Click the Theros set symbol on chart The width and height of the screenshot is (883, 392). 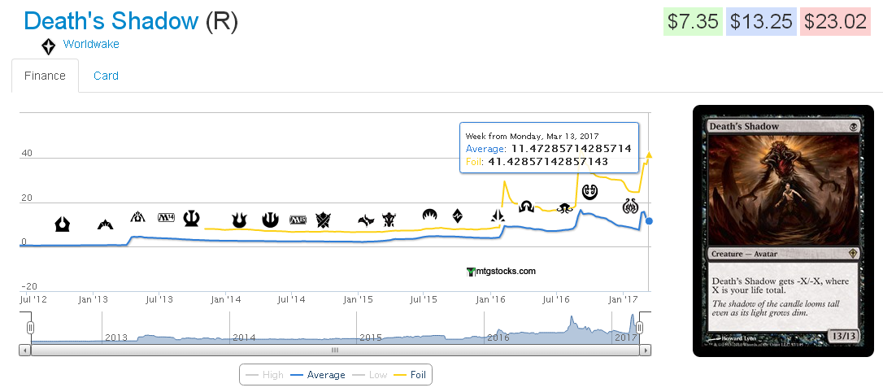coord(192,218)
